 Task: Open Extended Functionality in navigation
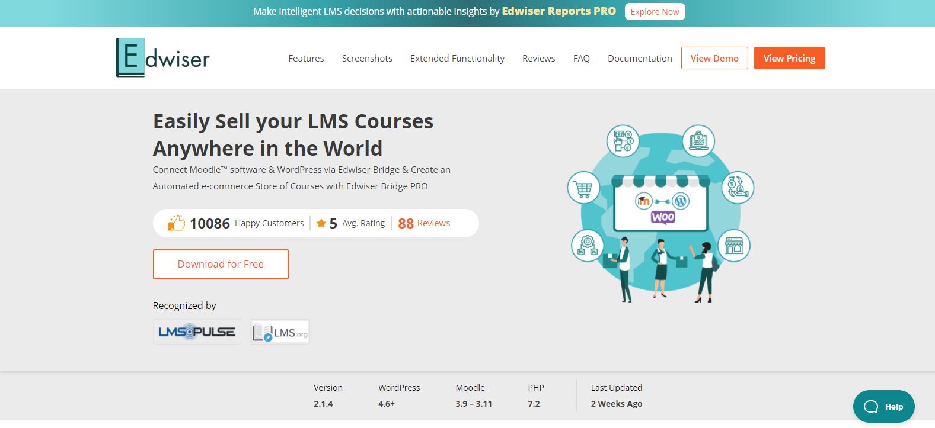click(457, 58)
